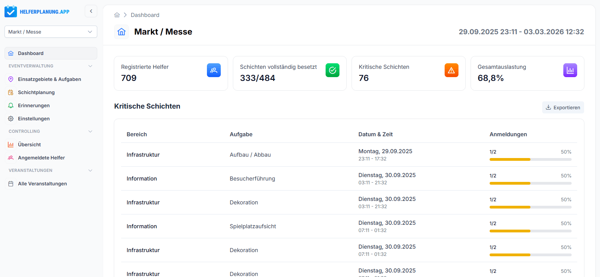Go to Übersicht under Controlling
The width and height of the screenshot is (600, 277).
(x=51, y=145)
